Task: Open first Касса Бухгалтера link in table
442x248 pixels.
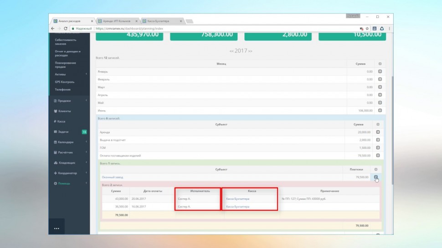Action: (x=237, y=199)
